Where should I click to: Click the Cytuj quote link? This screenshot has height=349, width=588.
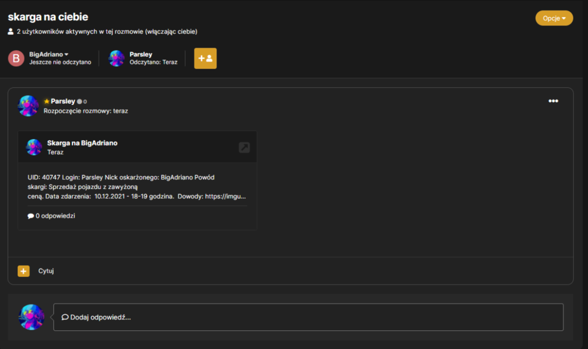tap(46, 271)
